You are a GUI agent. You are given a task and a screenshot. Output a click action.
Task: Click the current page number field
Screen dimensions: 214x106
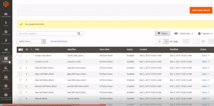pyautogui.click(x=197, y=41)
